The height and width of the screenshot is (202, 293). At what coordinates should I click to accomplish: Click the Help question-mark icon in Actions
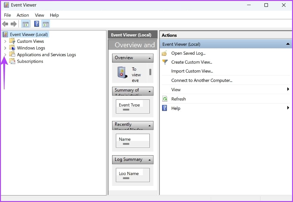pos(165,108)
